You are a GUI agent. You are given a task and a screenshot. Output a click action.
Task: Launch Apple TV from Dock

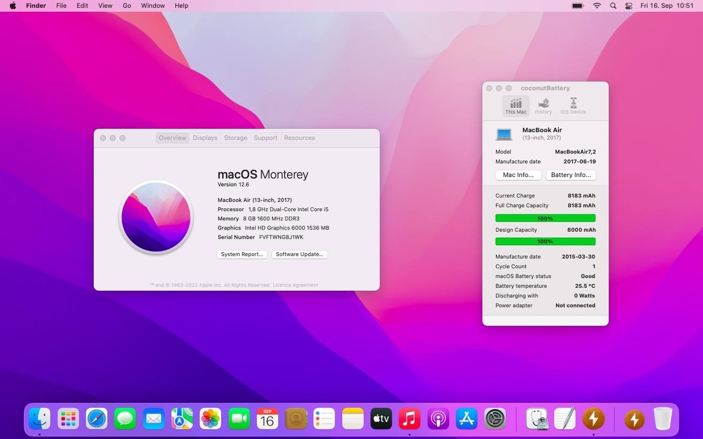pos(381,418)
